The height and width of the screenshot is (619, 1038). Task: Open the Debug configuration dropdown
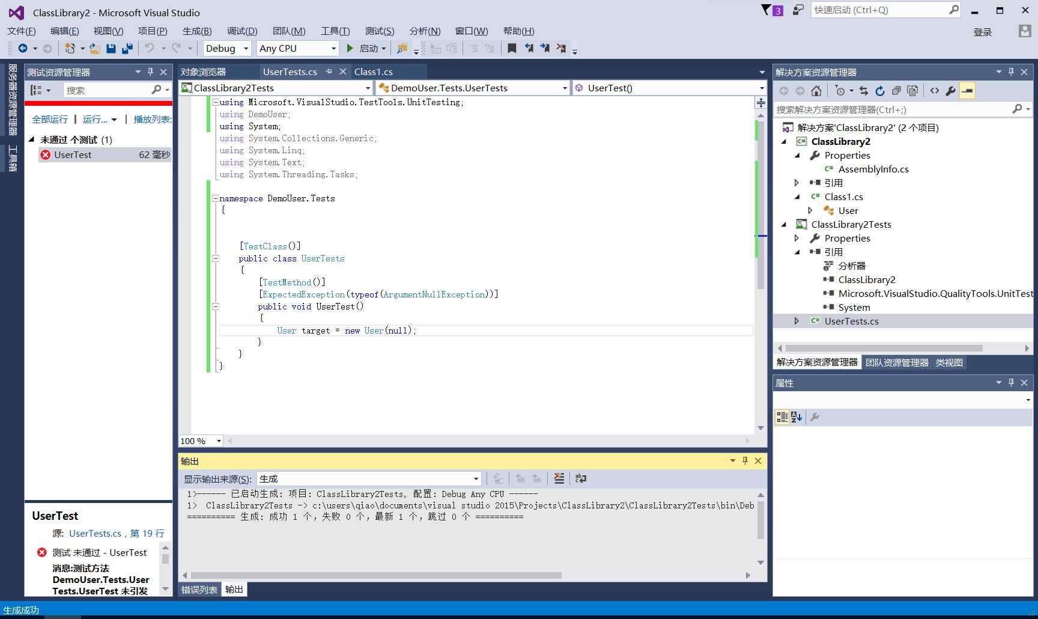tap(246, 48)
